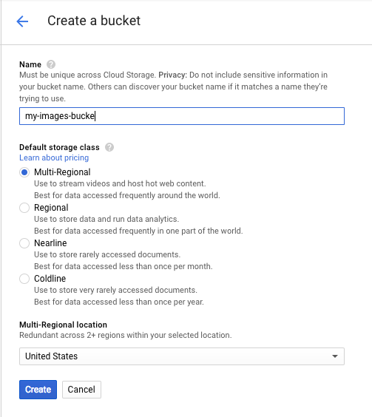372x417 pixels.
Task: Open the help icon beside Default storage class
Action: pyautogui.click(x=109, y=147)
